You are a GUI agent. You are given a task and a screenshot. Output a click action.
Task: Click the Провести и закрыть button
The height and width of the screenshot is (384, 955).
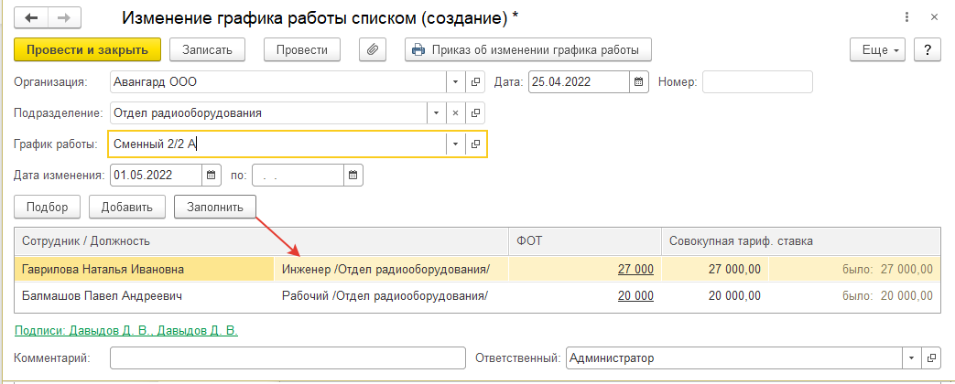point(87,50)
